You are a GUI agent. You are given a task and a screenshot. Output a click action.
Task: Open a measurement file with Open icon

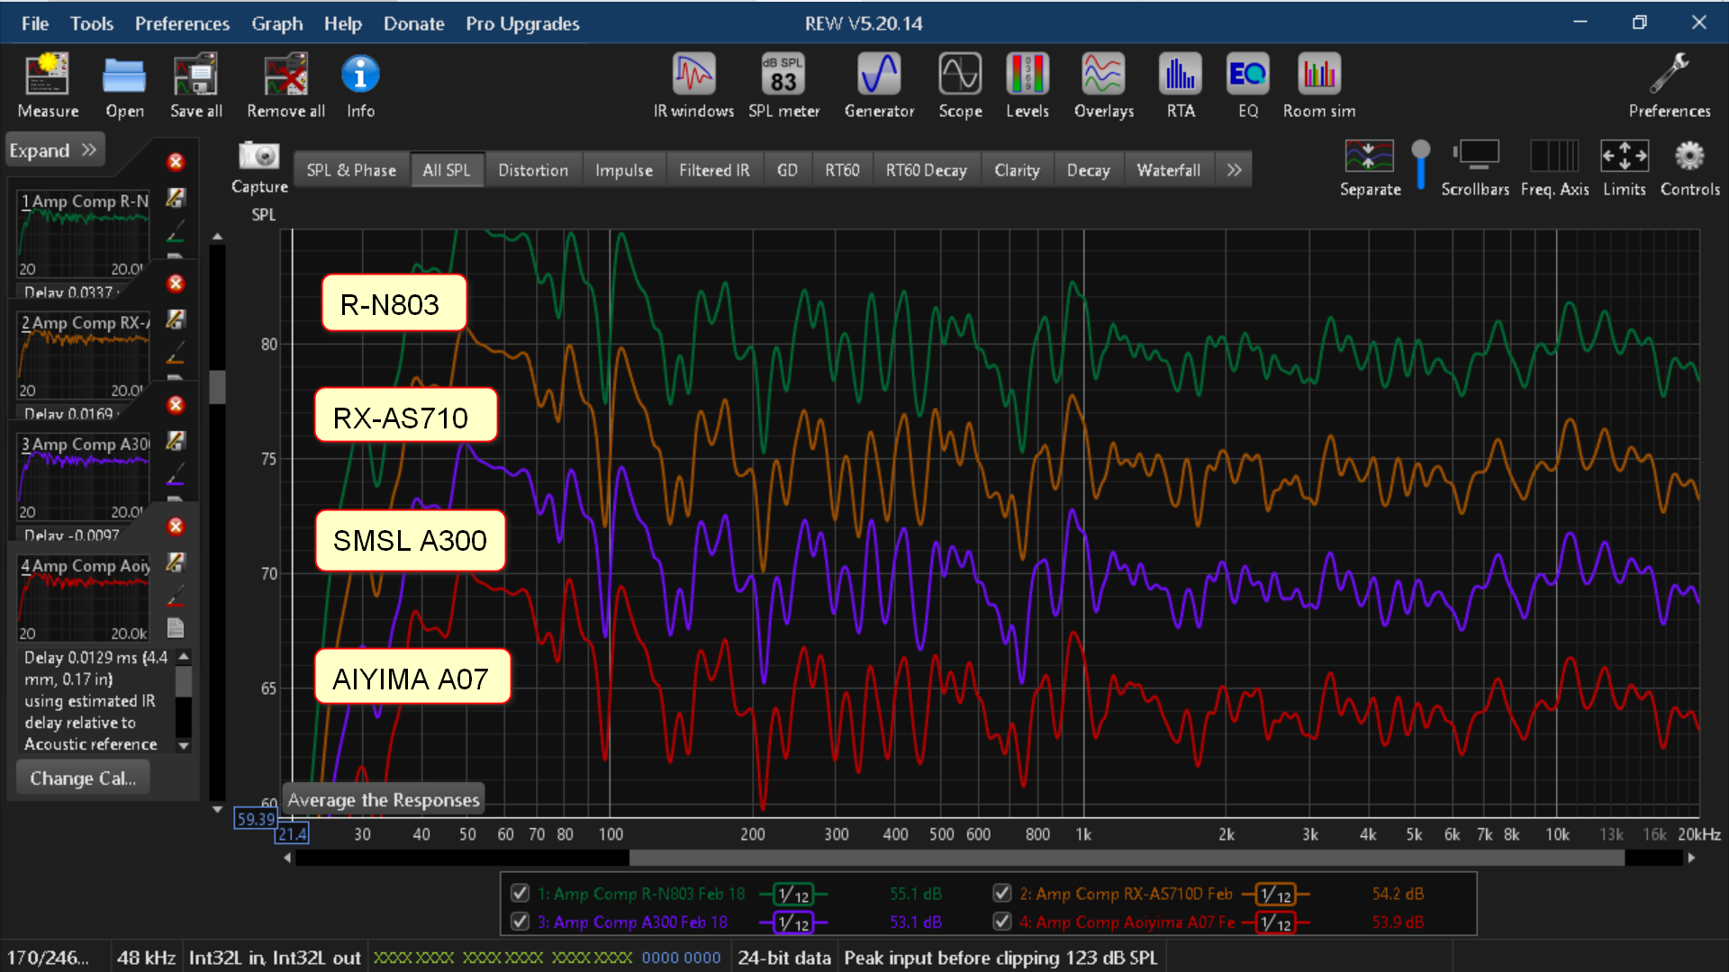coord(124,85)
